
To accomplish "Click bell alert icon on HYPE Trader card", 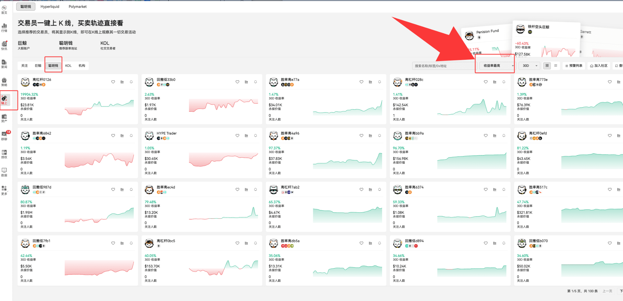I will pyautogui.click(x=256, y=136).
